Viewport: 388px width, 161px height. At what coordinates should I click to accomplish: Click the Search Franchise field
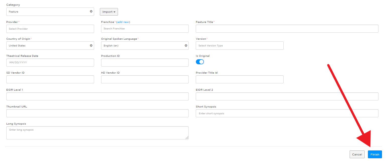coord(145,29)
